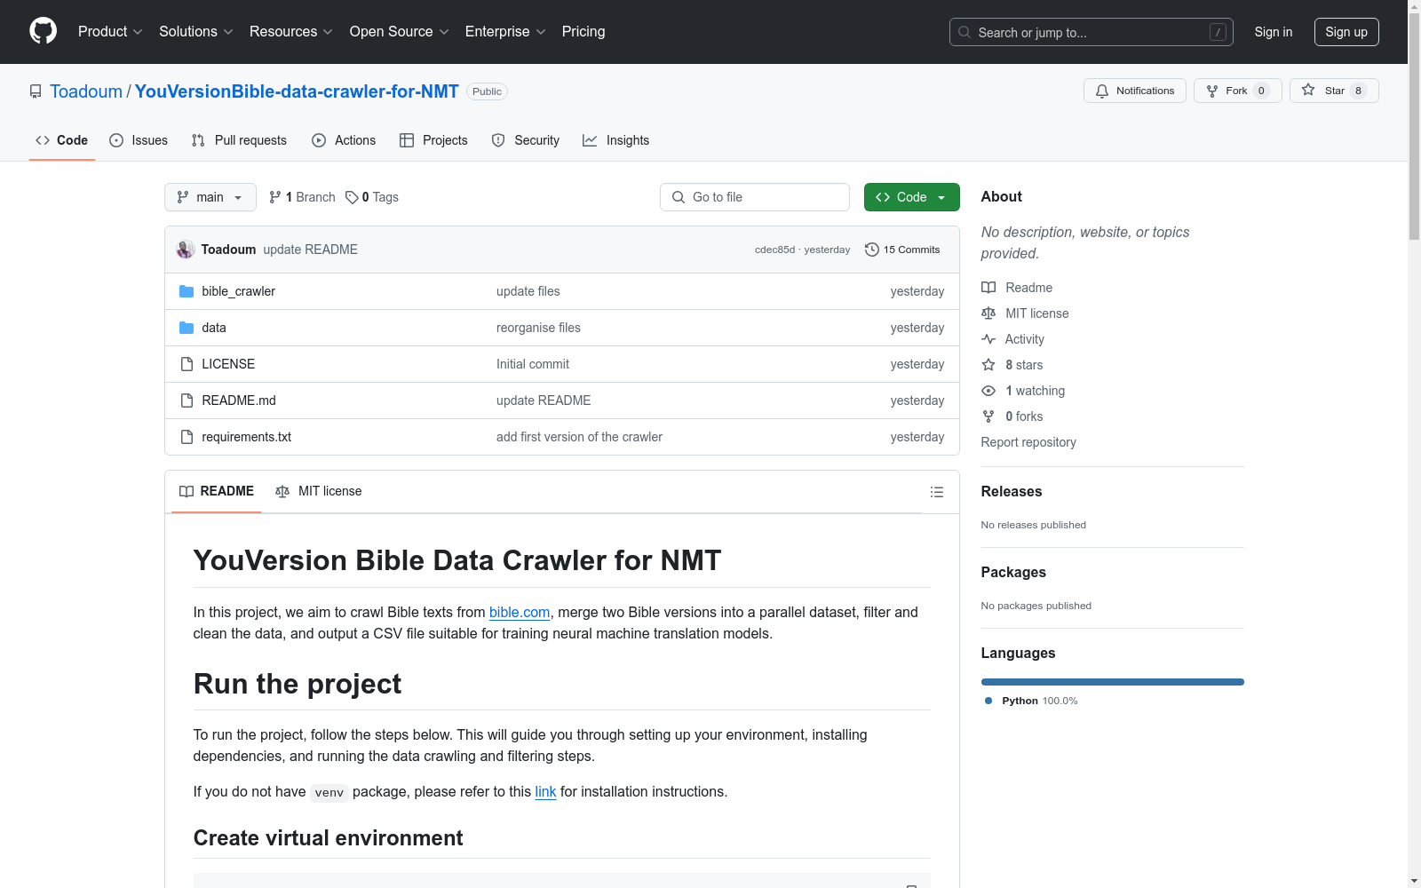
Task: Open the Security tab
Action: coord(526,140)
